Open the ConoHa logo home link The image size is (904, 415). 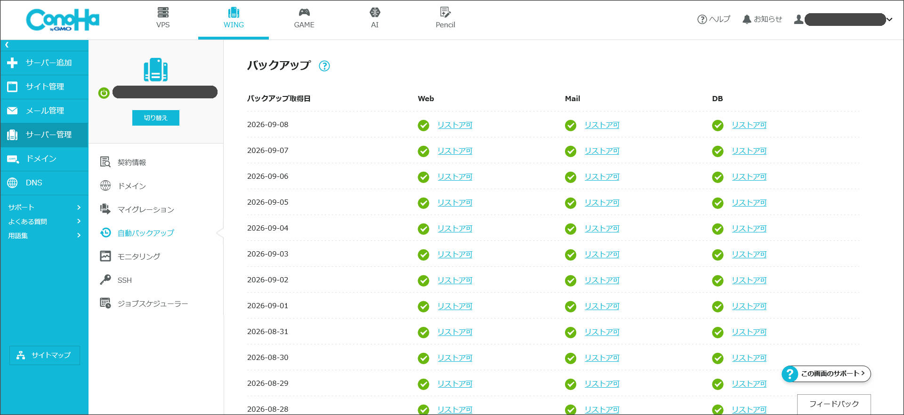pos(63,20)
